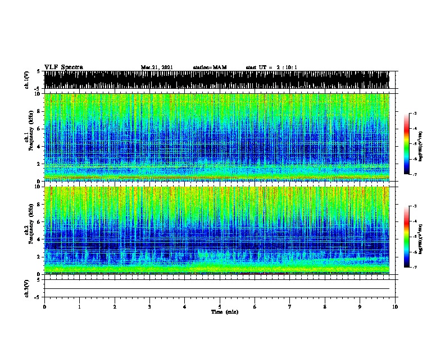Click the ch.2 frequency axis "6" tick label
The height and width of the screenshot is (344, 445).
[x=39, y=221]
